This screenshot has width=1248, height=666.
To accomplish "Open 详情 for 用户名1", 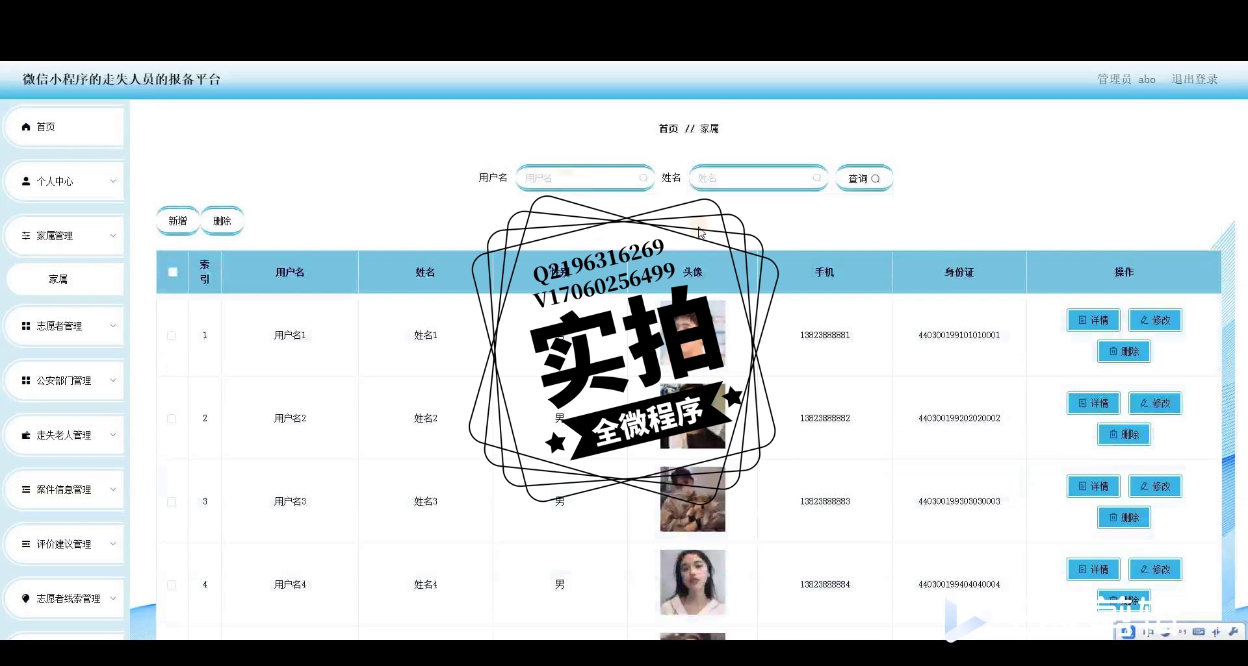I will 1093,320.
